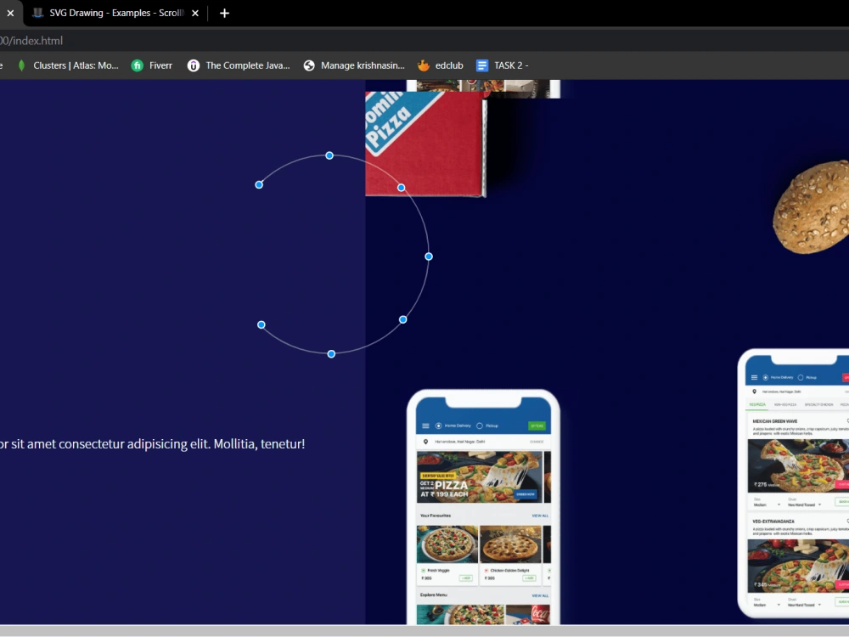Click the consectetur adipisicing elit paragraph text

coord(152,444)
